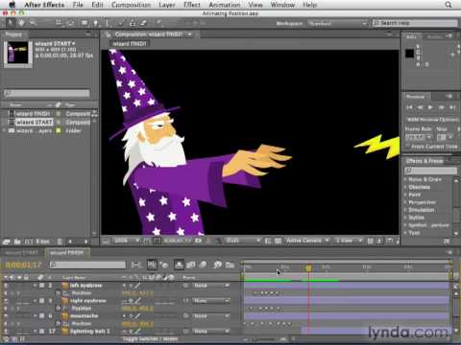Select the Eraser tool
461x345 pixels.
pos(143,23)
